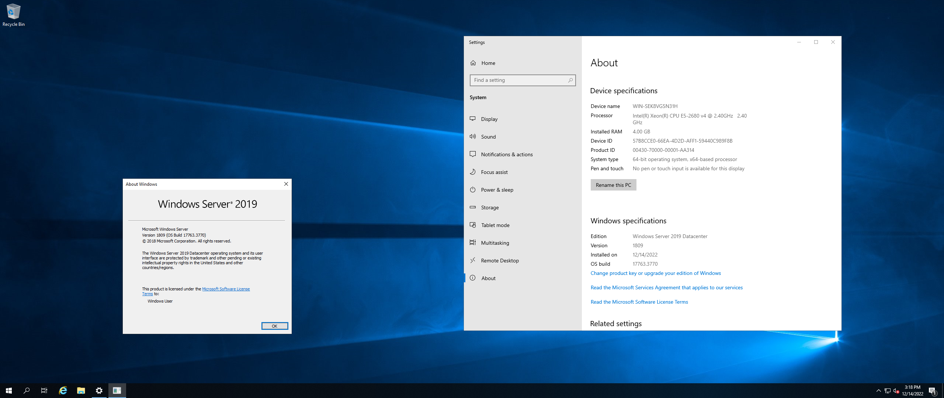Click Installed on date 12/14/2022
The width and height of the screenshot is (944, 398).
[x=645, y=255]
